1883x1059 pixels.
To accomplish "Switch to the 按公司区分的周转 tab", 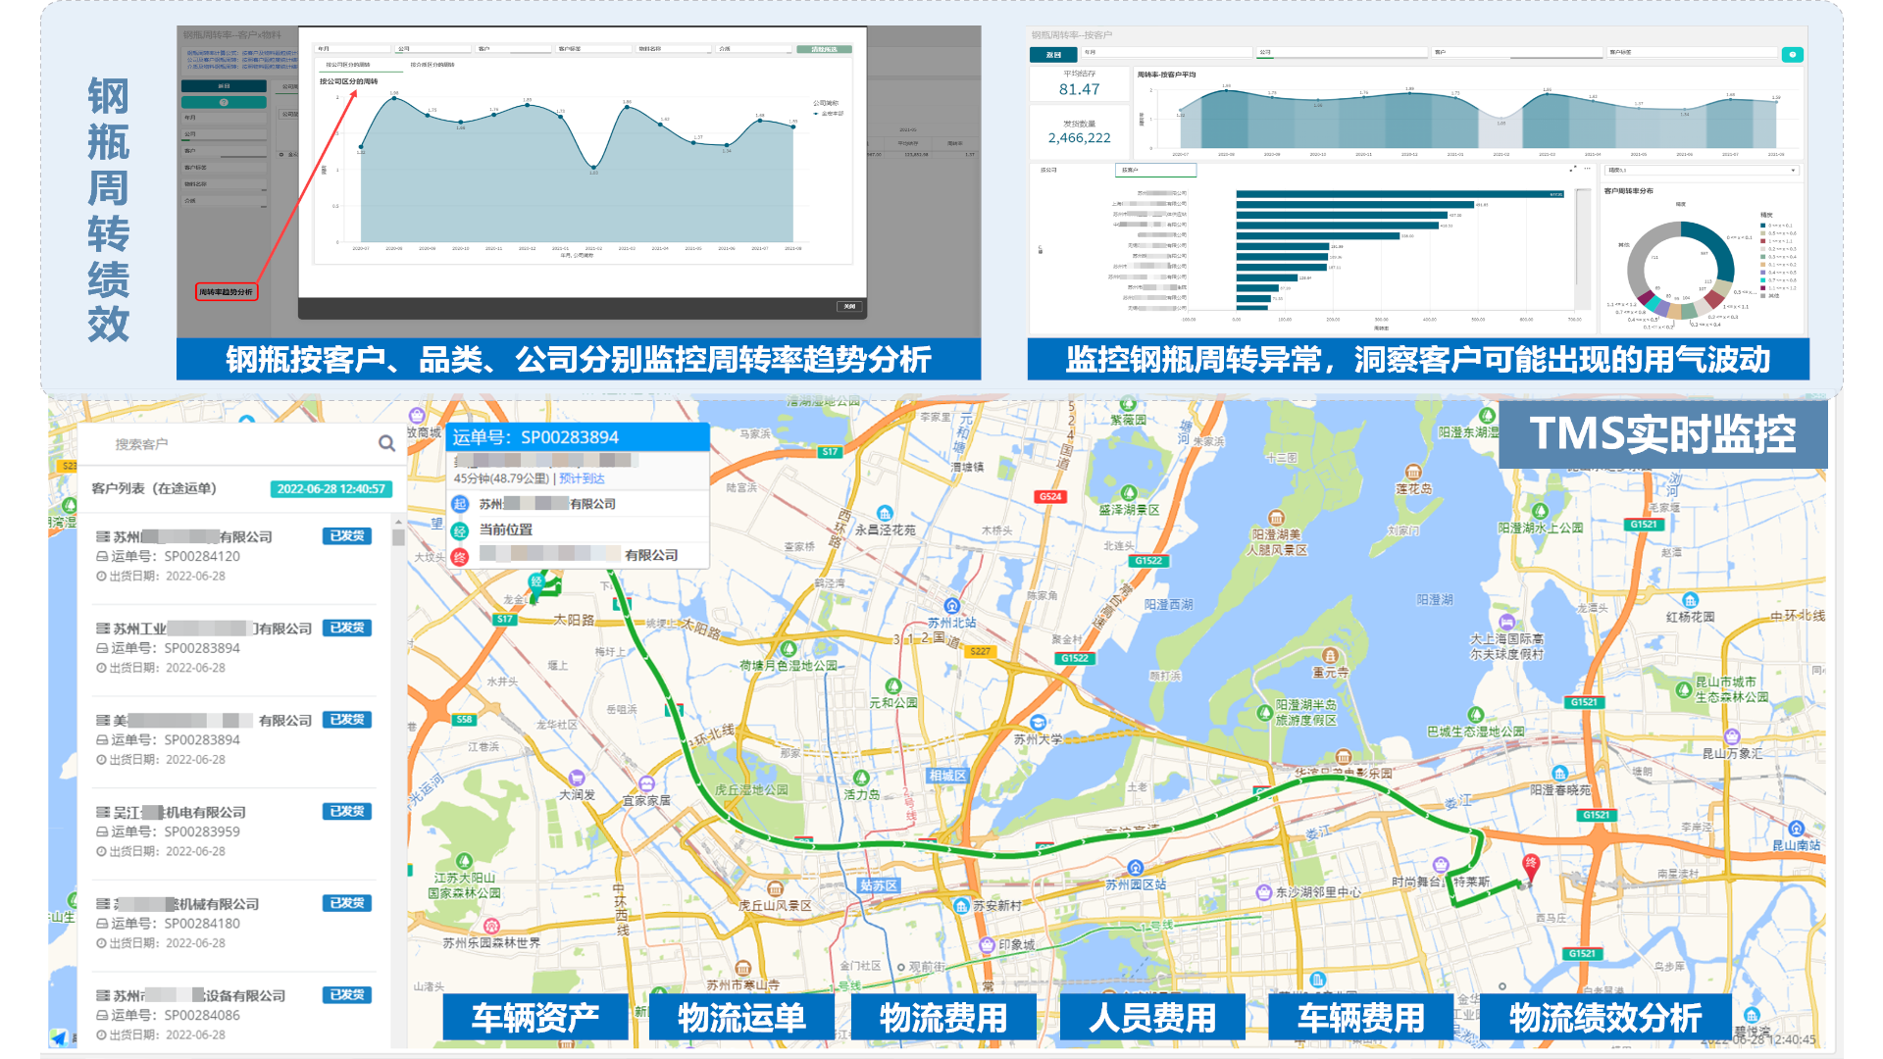I will 349,66.
